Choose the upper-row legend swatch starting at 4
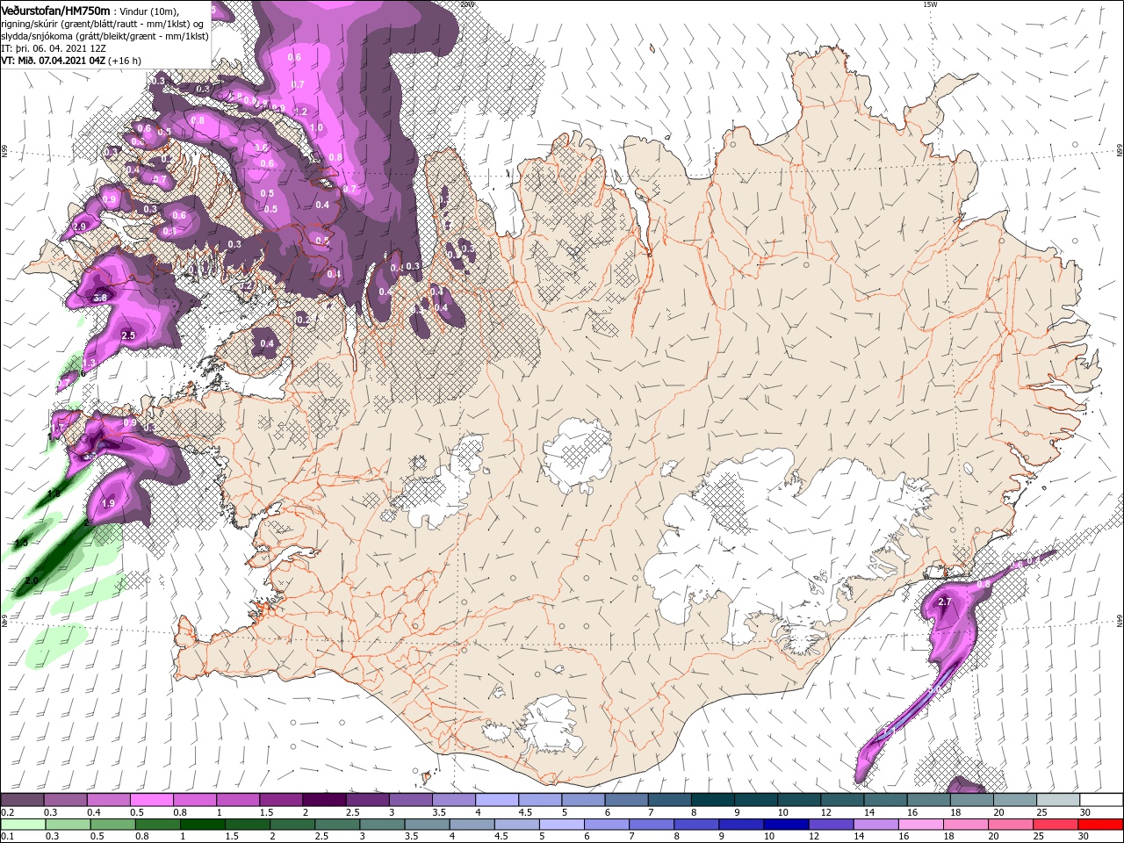This screenshot has width=1124, height=843. (x=497, y=800)
